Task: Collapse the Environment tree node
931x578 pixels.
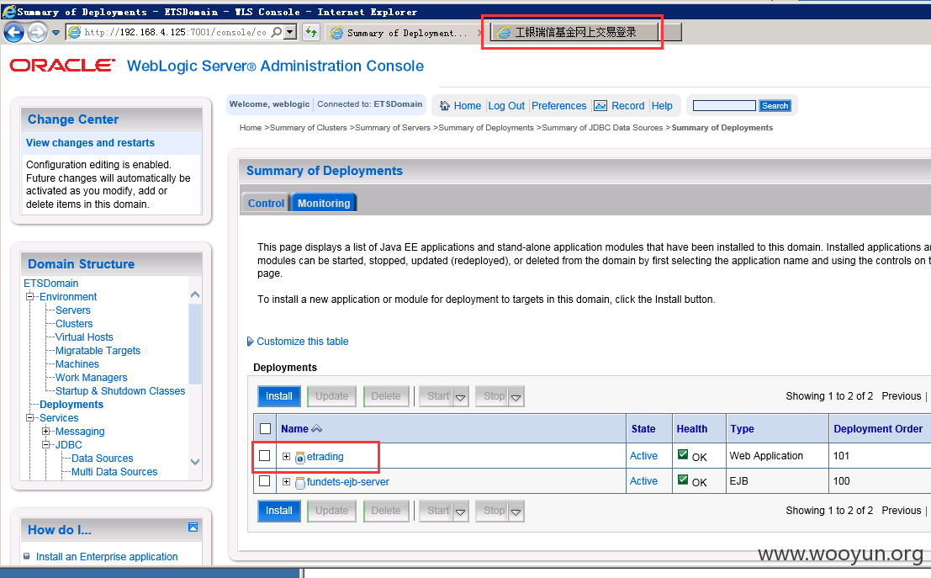Action: [30, 296]
